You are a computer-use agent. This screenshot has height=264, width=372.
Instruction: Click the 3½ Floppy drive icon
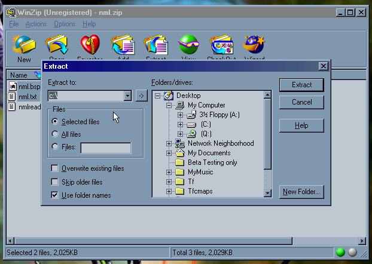pyautogui.click(x=191, y=115)
